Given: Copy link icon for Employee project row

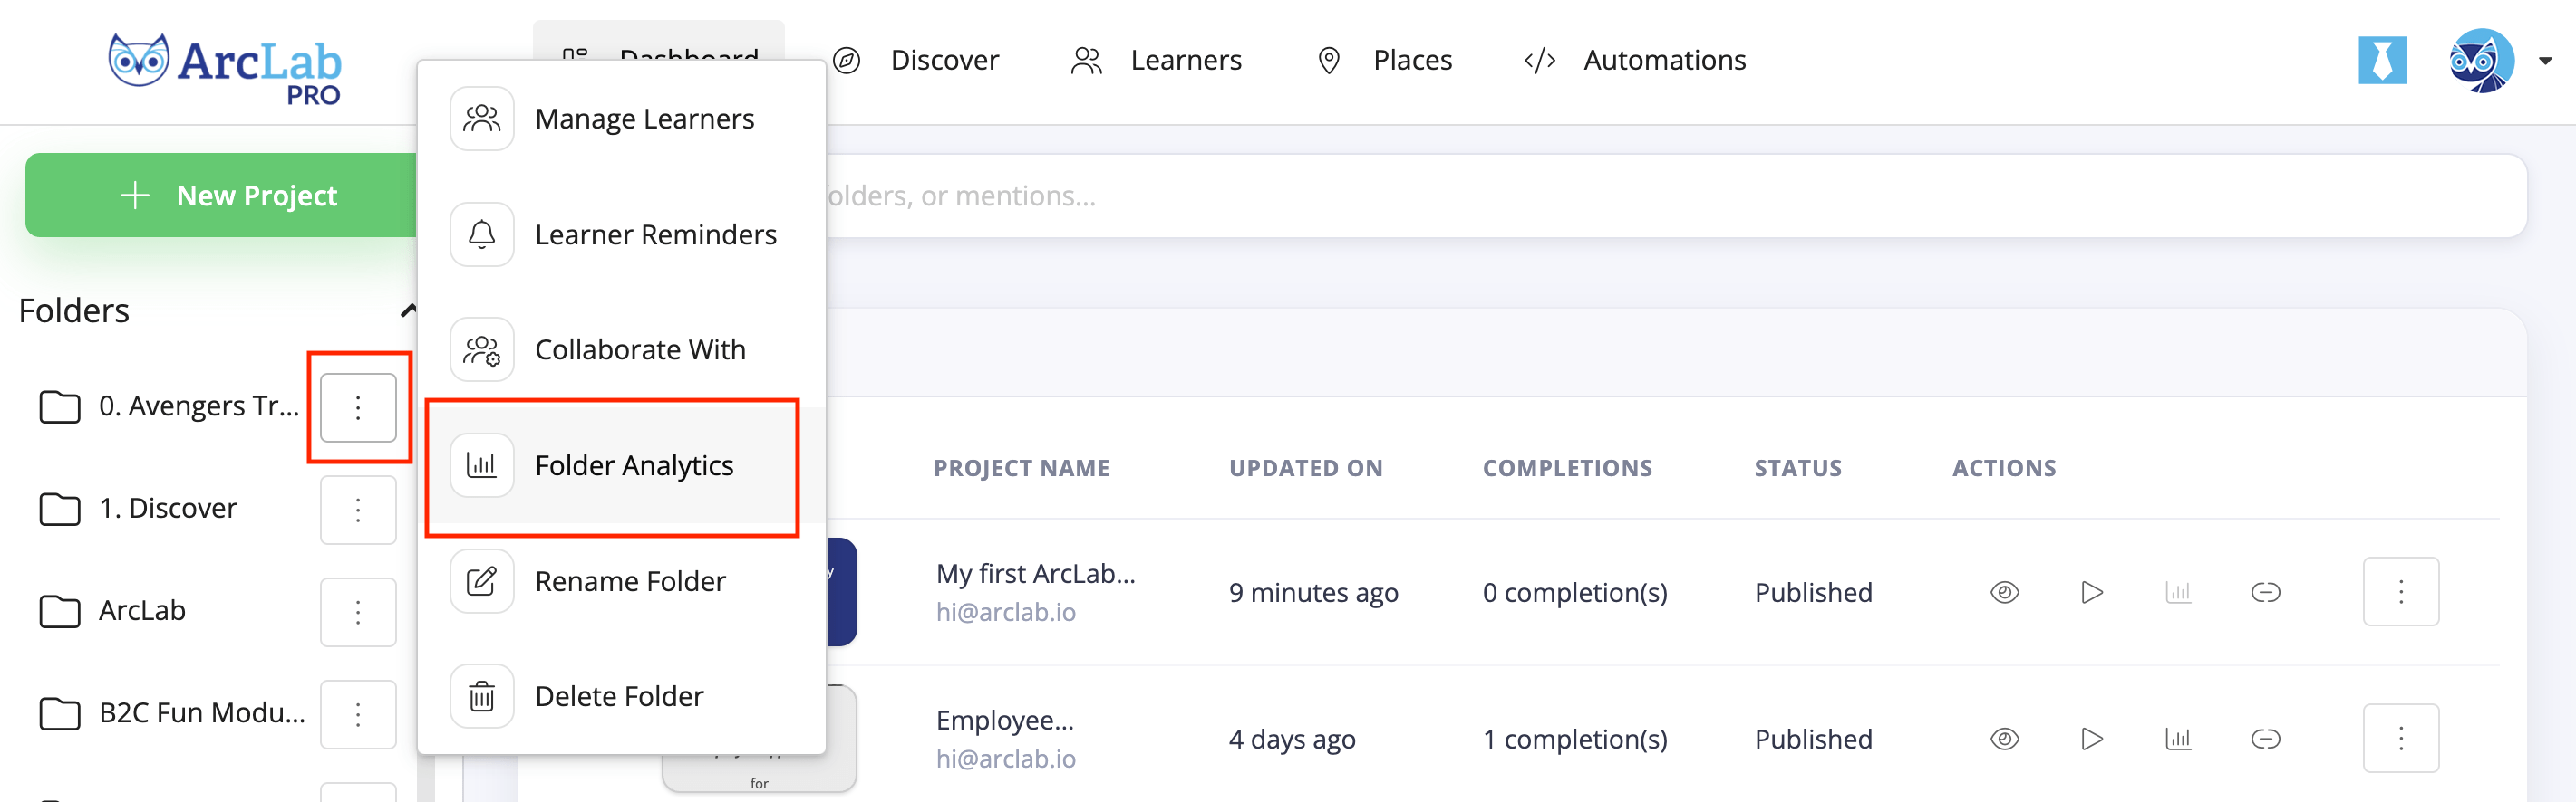Looking at the screenshot, I should click(x=2265, y=739).
